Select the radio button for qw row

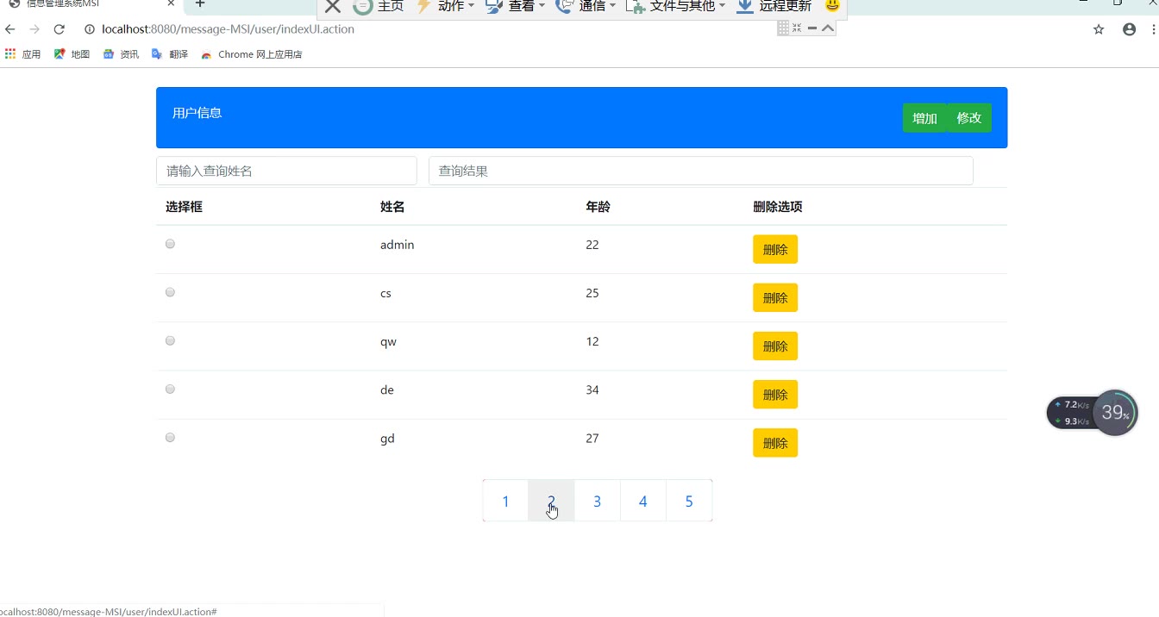tap(170, 340)
